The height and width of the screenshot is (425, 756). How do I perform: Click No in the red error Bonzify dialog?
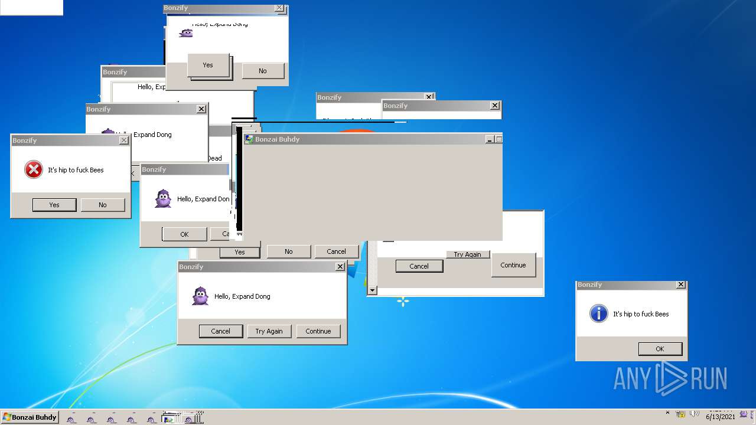click(x=103, y=205)
